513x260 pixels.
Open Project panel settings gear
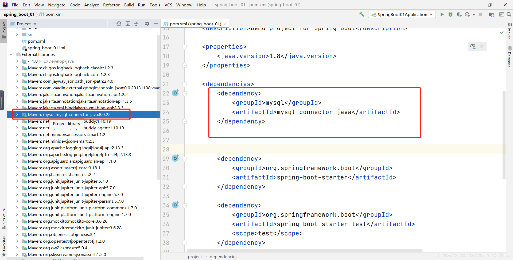147,24
